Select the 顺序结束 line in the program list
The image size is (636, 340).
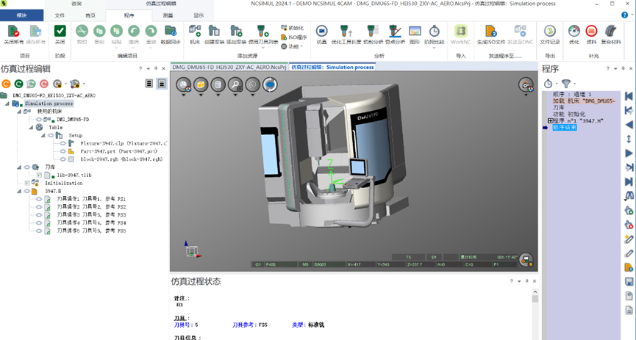565,128
